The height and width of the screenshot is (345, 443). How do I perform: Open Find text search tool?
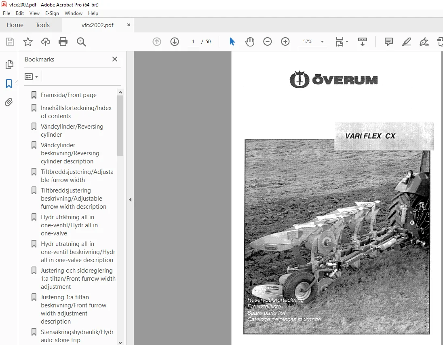[81, 42]
